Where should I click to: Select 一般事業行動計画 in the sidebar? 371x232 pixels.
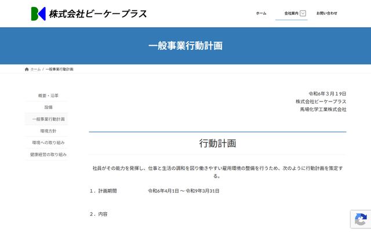click(x=48, y=119)
